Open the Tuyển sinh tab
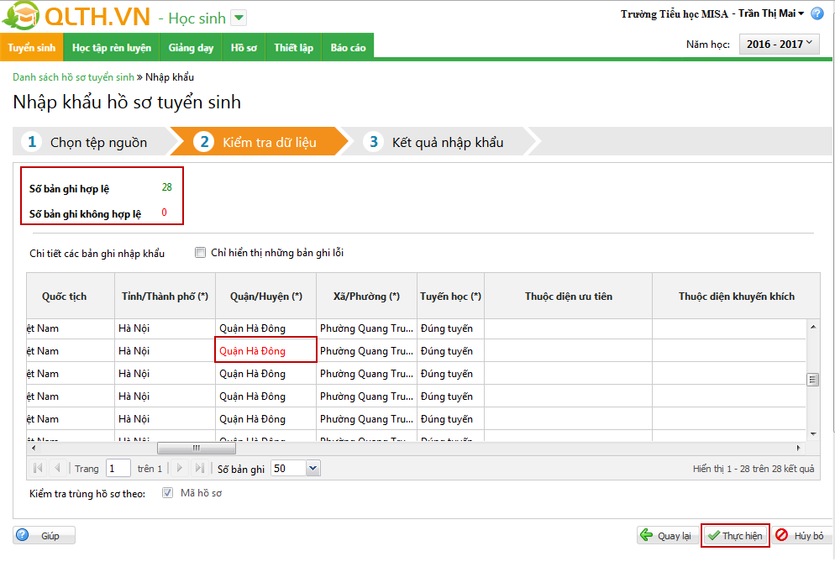Image resolution: width=835 pixels, height=567 pixels. pyautogui.click(x=31, y=47)
